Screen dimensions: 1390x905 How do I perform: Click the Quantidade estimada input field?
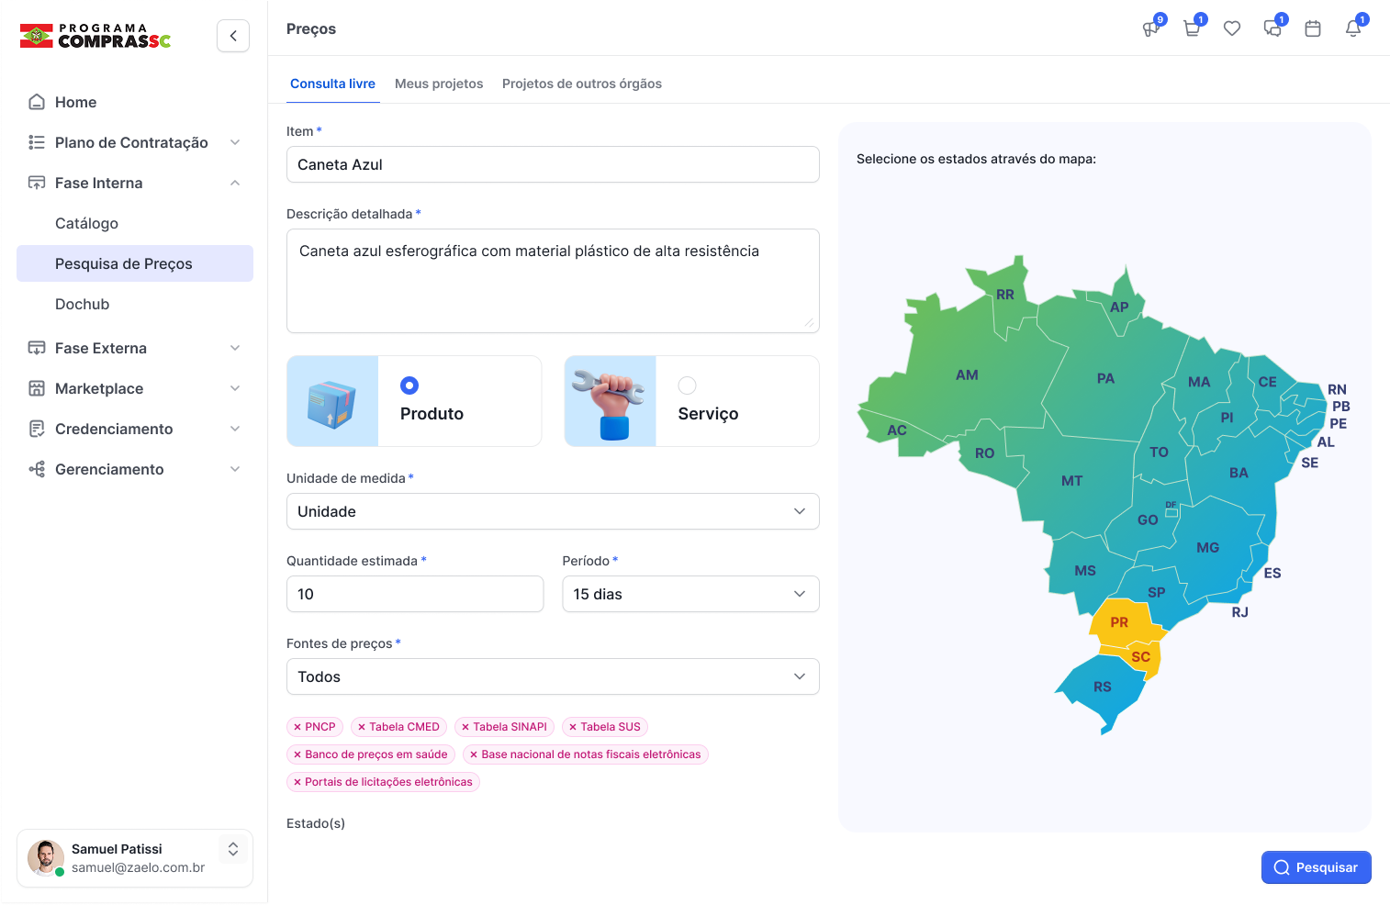(x=415, y=594)
